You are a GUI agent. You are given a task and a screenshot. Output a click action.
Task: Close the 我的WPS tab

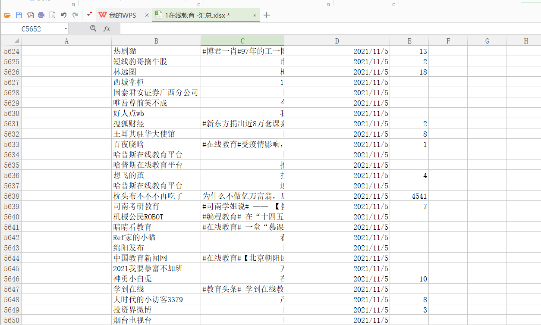pyautogui.click(x=146, y=15)
